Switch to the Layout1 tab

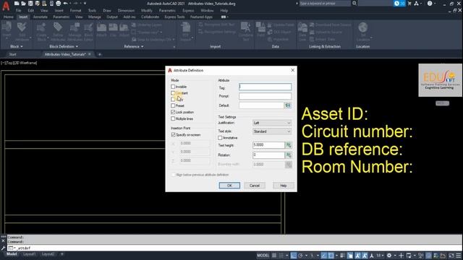[29, 254]
